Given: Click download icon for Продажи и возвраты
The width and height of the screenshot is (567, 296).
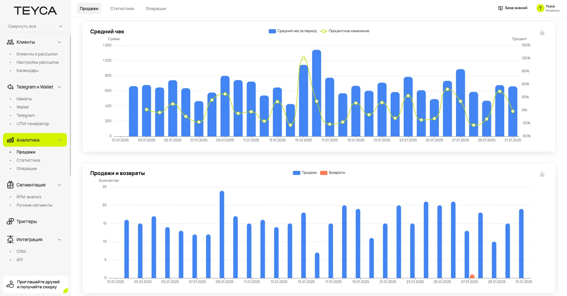Looking at the screenshot, I should [x=542, y=174].
